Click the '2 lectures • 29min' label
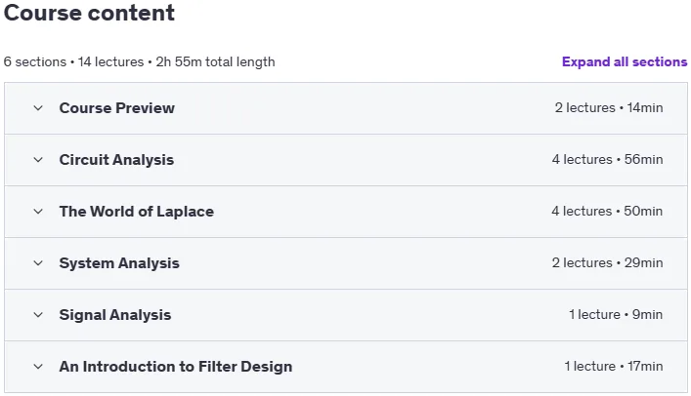The height and width of the screenshot is (396, 691). pyautogui.click(x=607, y=262)
